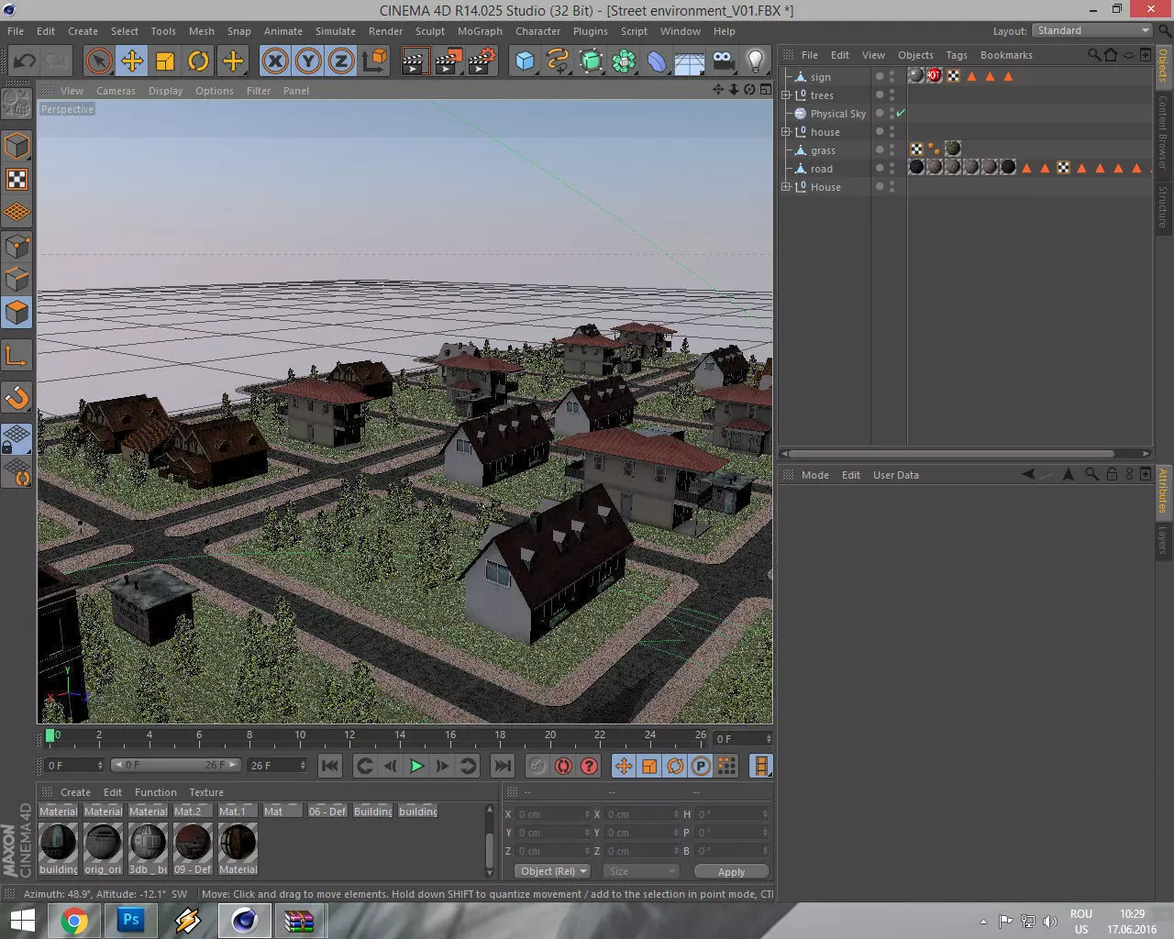Toggle world coordinate system icon
Image resolution: width=1174 pixels, height=939 pixels.
[x=375, y=61]
